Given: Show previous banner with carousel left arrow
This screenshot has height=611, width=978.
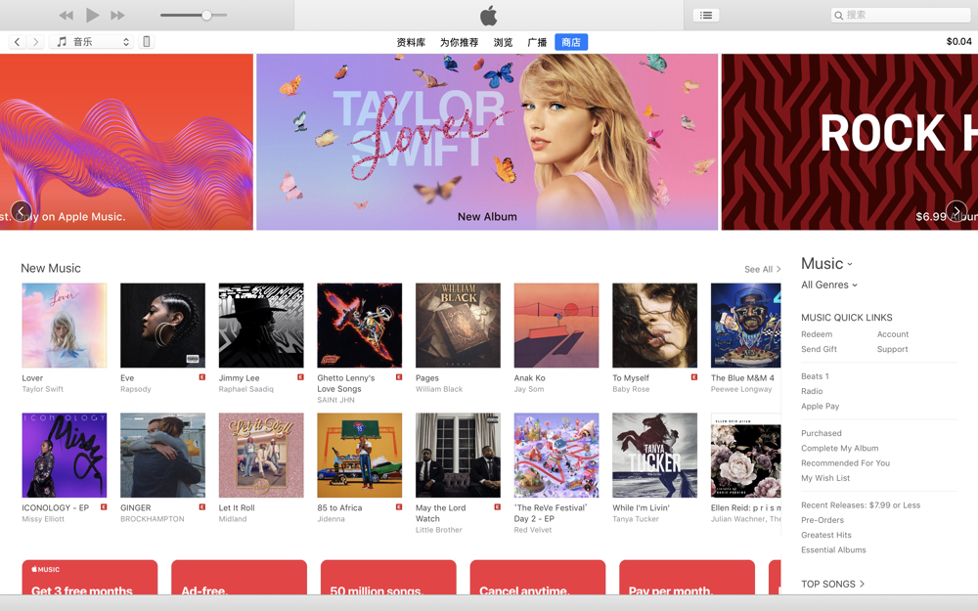Looking at the screenshot, I should (22, 212).
